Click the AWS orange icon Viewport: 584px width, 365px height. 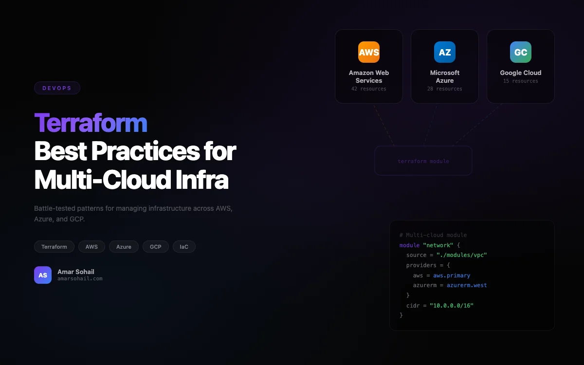368,52
